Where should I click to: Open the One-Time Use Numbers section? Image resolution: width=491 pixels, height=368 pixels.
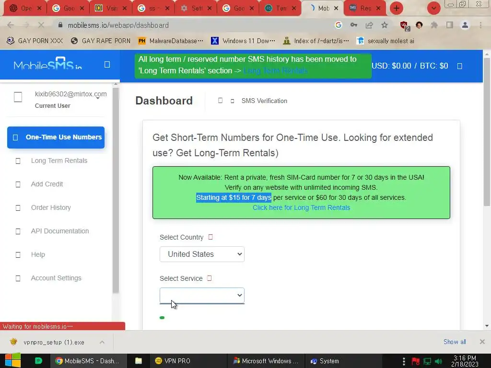click(56, 138)
